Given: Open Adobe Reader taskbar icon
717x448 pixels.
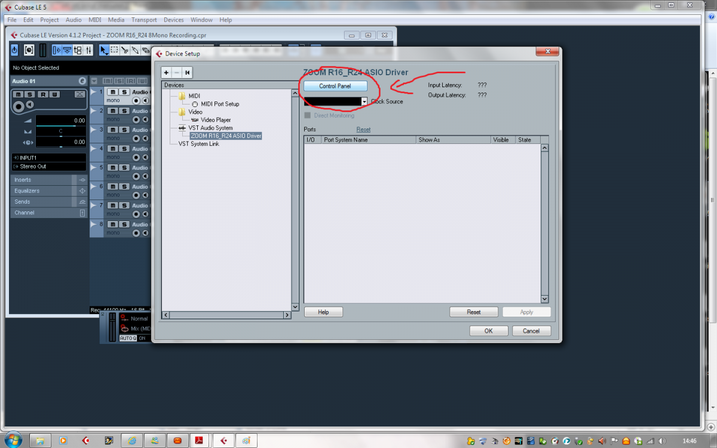Looking at the screenshot, I should point(200,440).
